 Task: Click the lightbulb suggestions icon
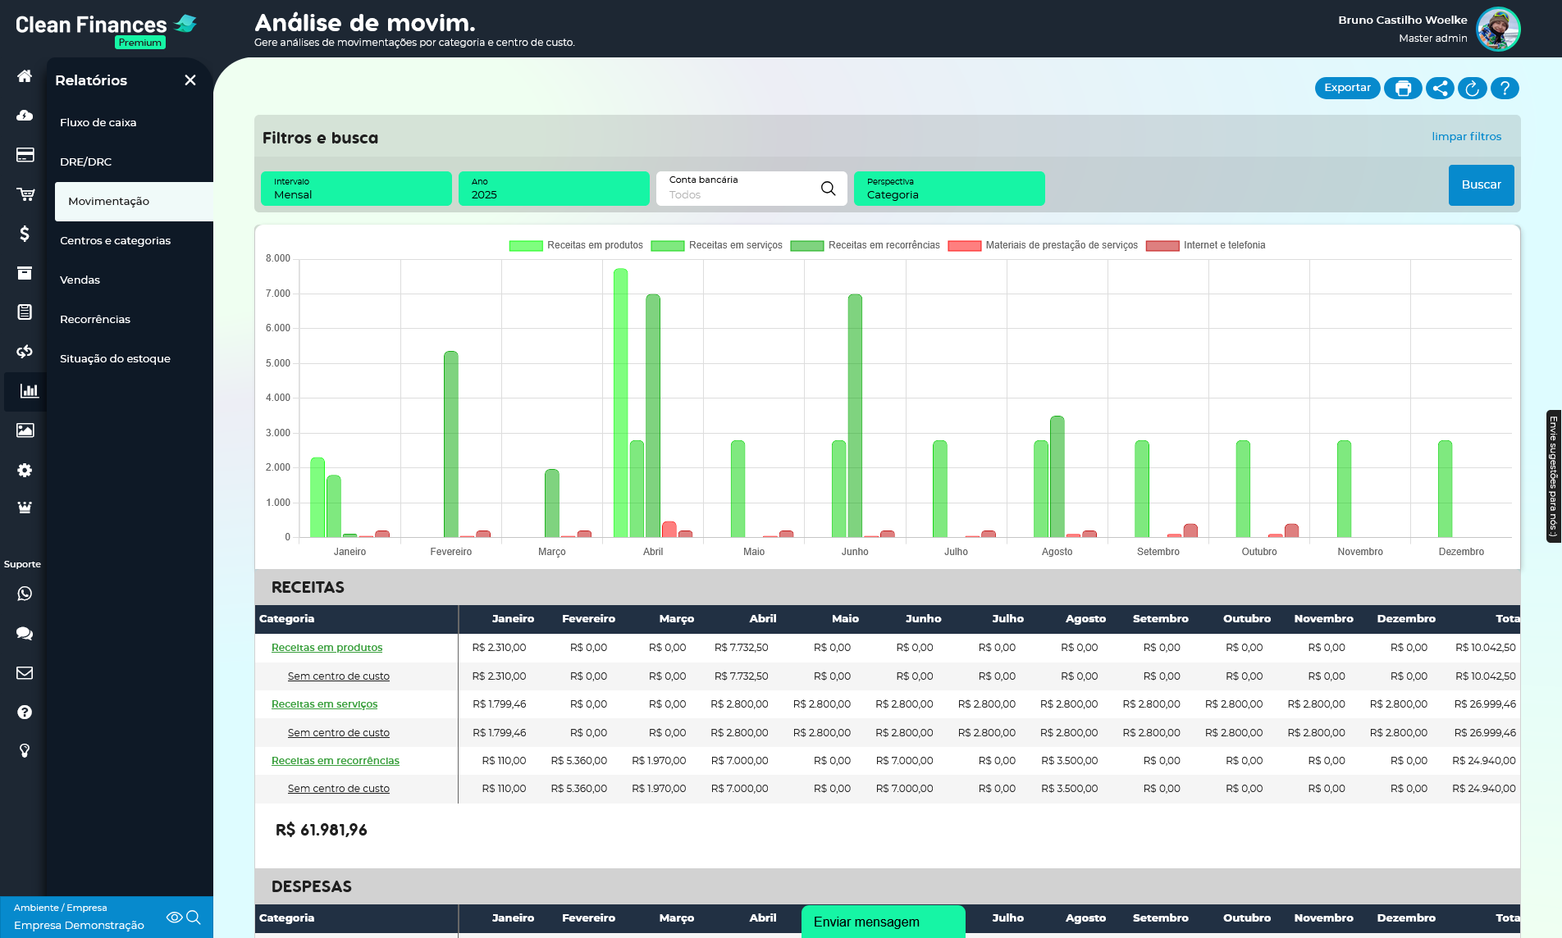25,750
